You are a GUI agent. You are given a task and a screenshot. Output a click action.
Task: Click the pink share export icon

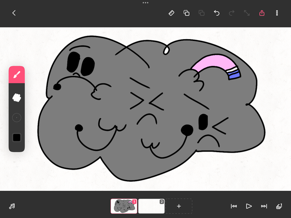click(x=262, y=13)
